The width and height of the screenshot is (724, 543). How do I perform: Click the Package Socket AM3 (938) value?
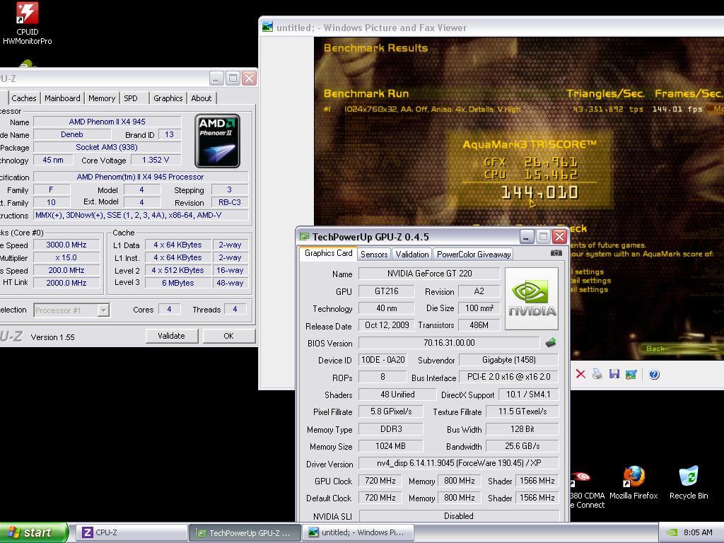coord(107,147)
